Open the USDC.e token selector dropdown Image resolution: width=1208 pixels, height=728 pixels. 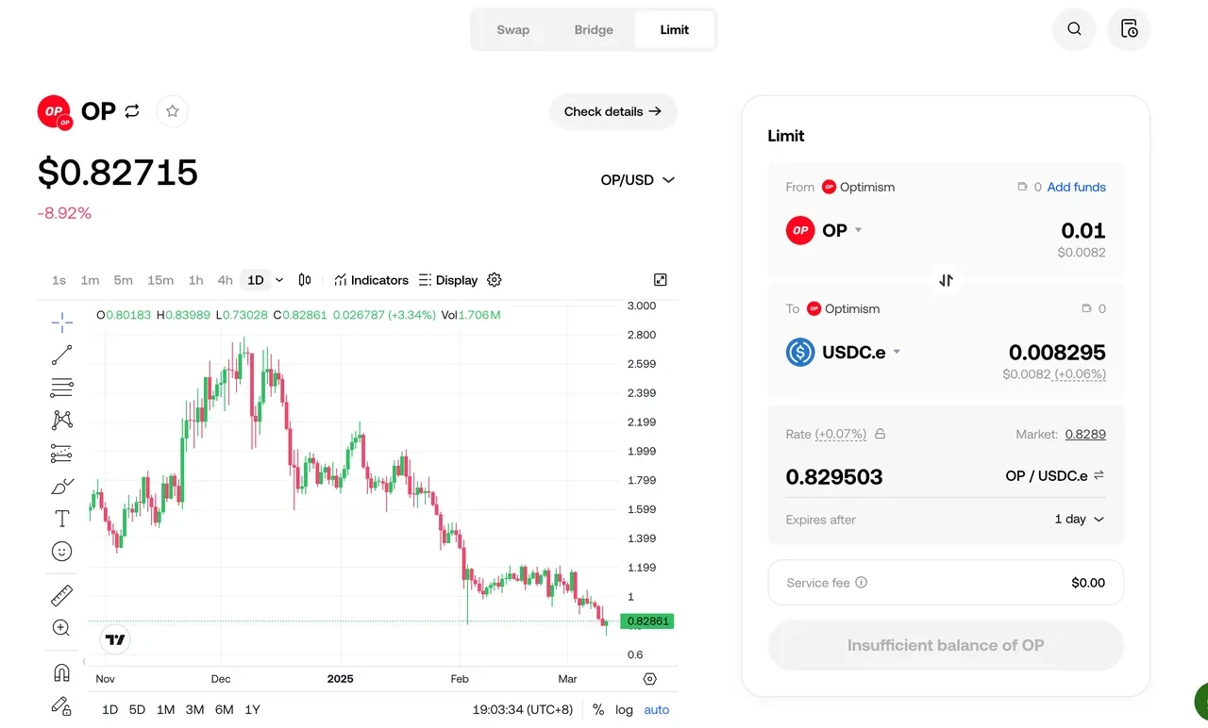(x=843, y=353)
